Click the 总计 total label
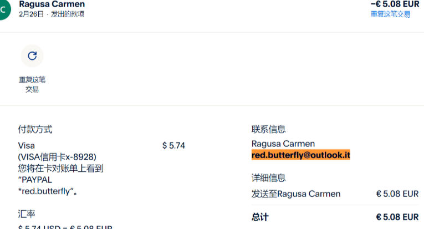Image resolution: width=424 pixels, height=229 pixels. tap(260, 217)
